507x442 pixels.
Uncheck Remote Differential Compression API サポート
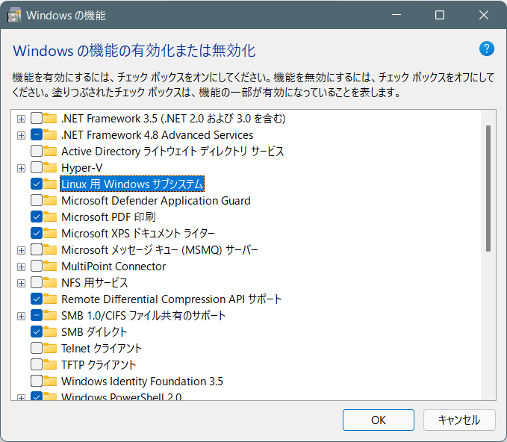coord(37,299)
